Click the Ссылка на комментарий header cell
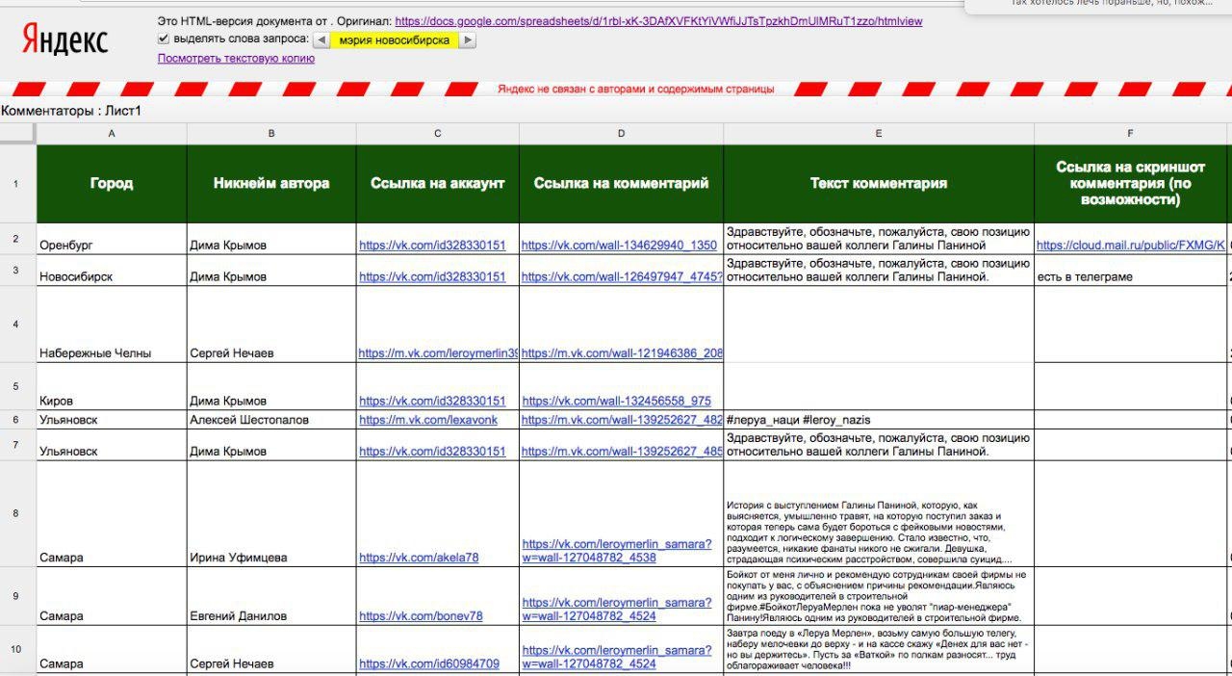Screen dimensions: 1232x676 point(621,184)
